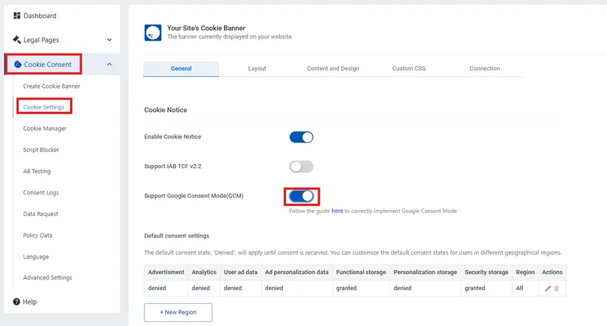This screenshot has width=607, height=326.
Task: Click the cookie banner logo icon
Action: 153,32
